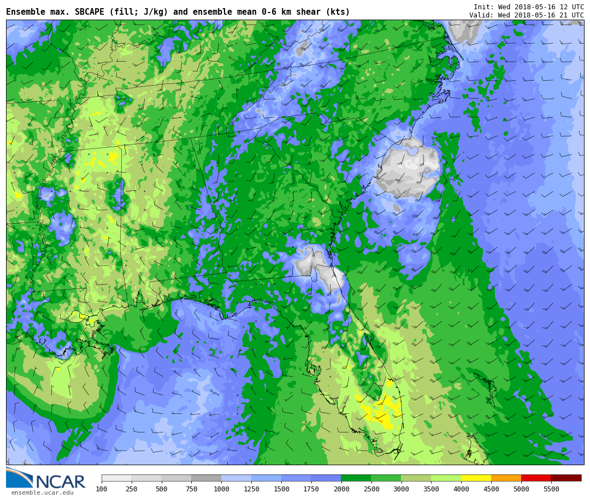Viewport: 590px width, 499px height.
Task: Click the '100' colorbar label
Action: click(102, 489)
